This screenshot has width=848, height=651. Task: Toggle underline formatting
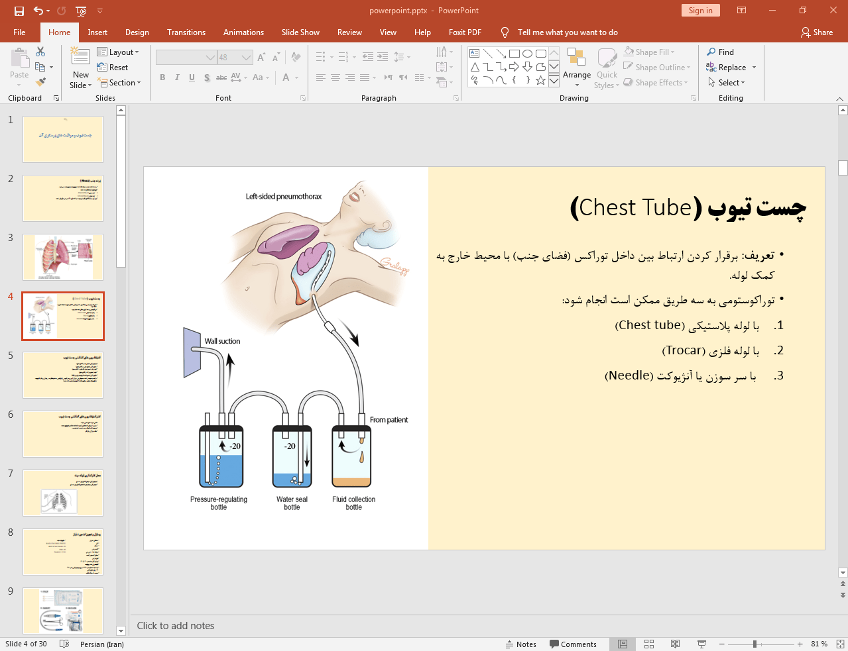pos(192,77)
